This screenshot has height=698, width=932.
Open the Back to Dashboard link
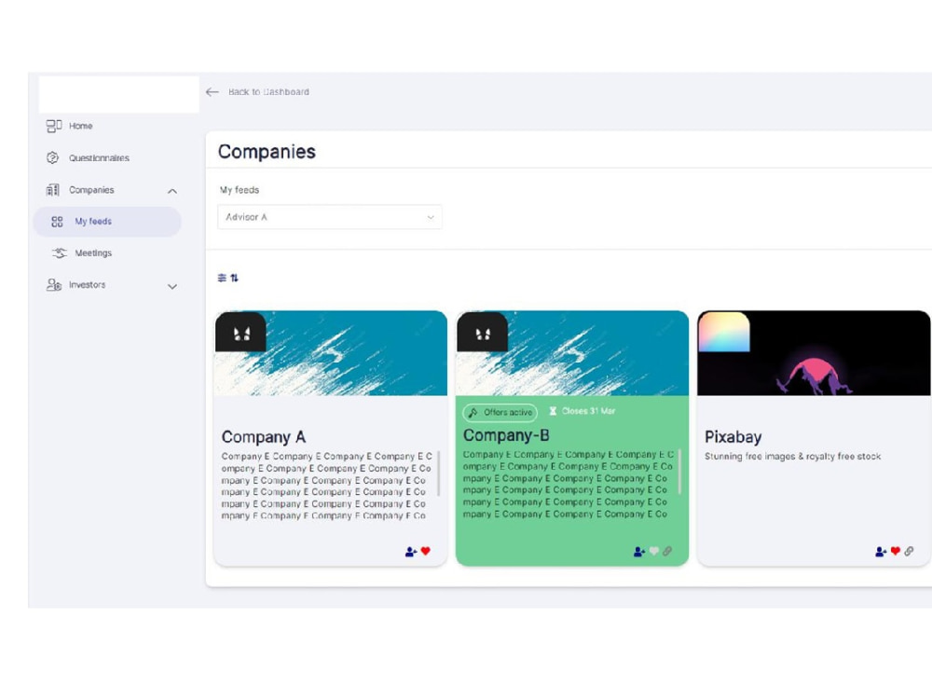pyautogui.click(x=268, y=92)
